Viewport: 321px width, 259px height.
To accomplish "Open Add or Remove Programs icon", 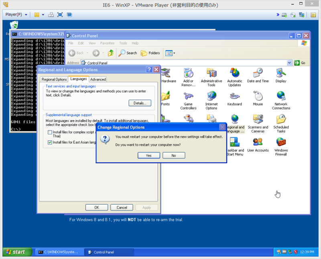I will coord(188,77).
